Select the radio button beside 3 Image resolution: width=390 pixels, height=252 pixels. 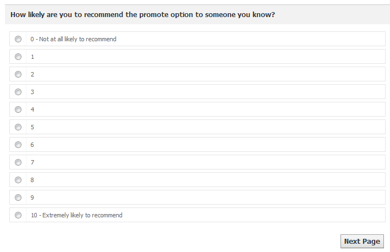tap(18, 92)
